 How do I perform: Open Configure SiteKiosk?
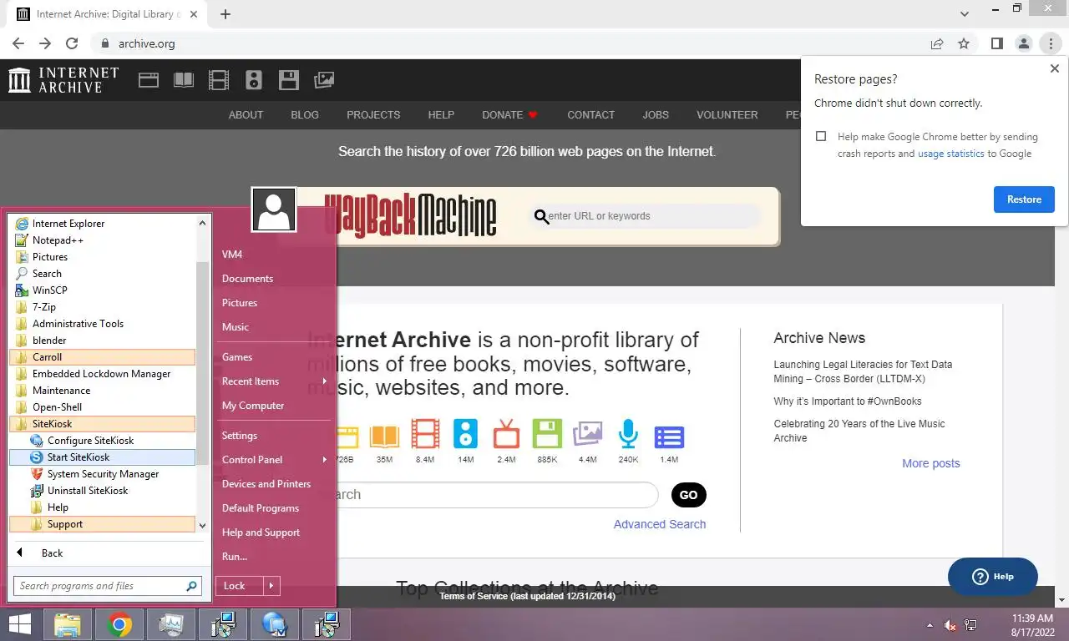[102, 441]
